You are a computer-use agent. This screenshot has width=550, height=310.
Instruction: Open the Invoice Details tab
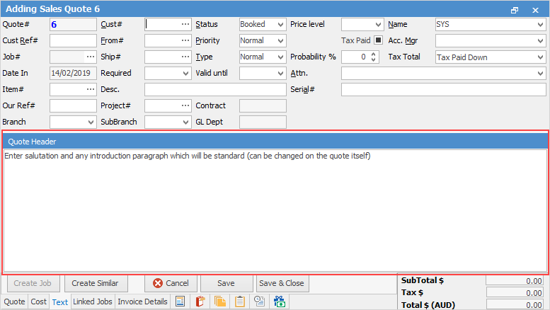click(142, 302)
